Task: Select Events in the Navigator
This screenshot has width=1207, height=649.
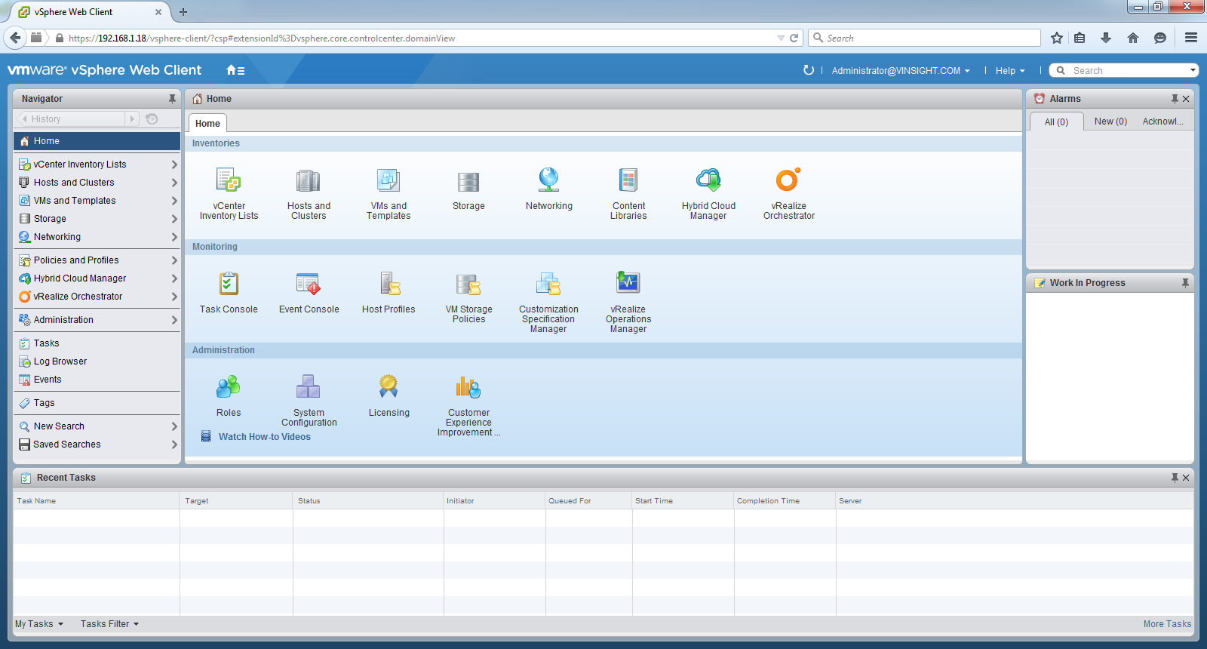Action: coord(97,380)
